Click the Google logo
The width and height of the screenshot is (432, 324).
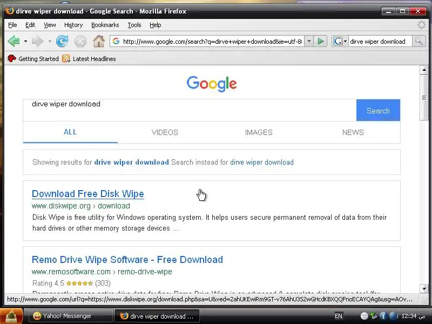(212, 84)
